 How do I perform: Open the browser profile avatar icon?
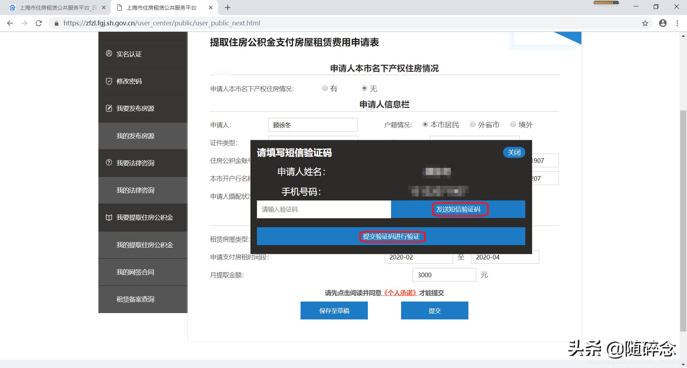663,23
